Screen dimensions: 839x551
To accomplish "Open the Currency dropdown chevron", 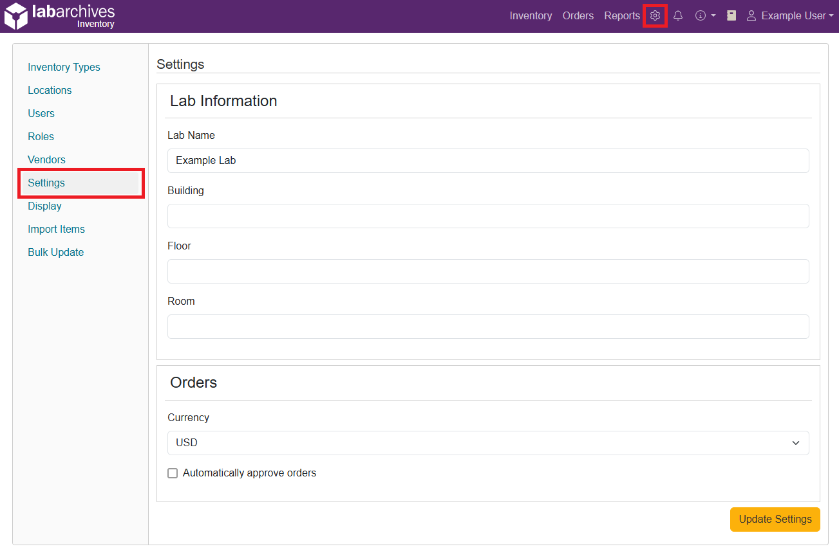I will coord(795,443).
